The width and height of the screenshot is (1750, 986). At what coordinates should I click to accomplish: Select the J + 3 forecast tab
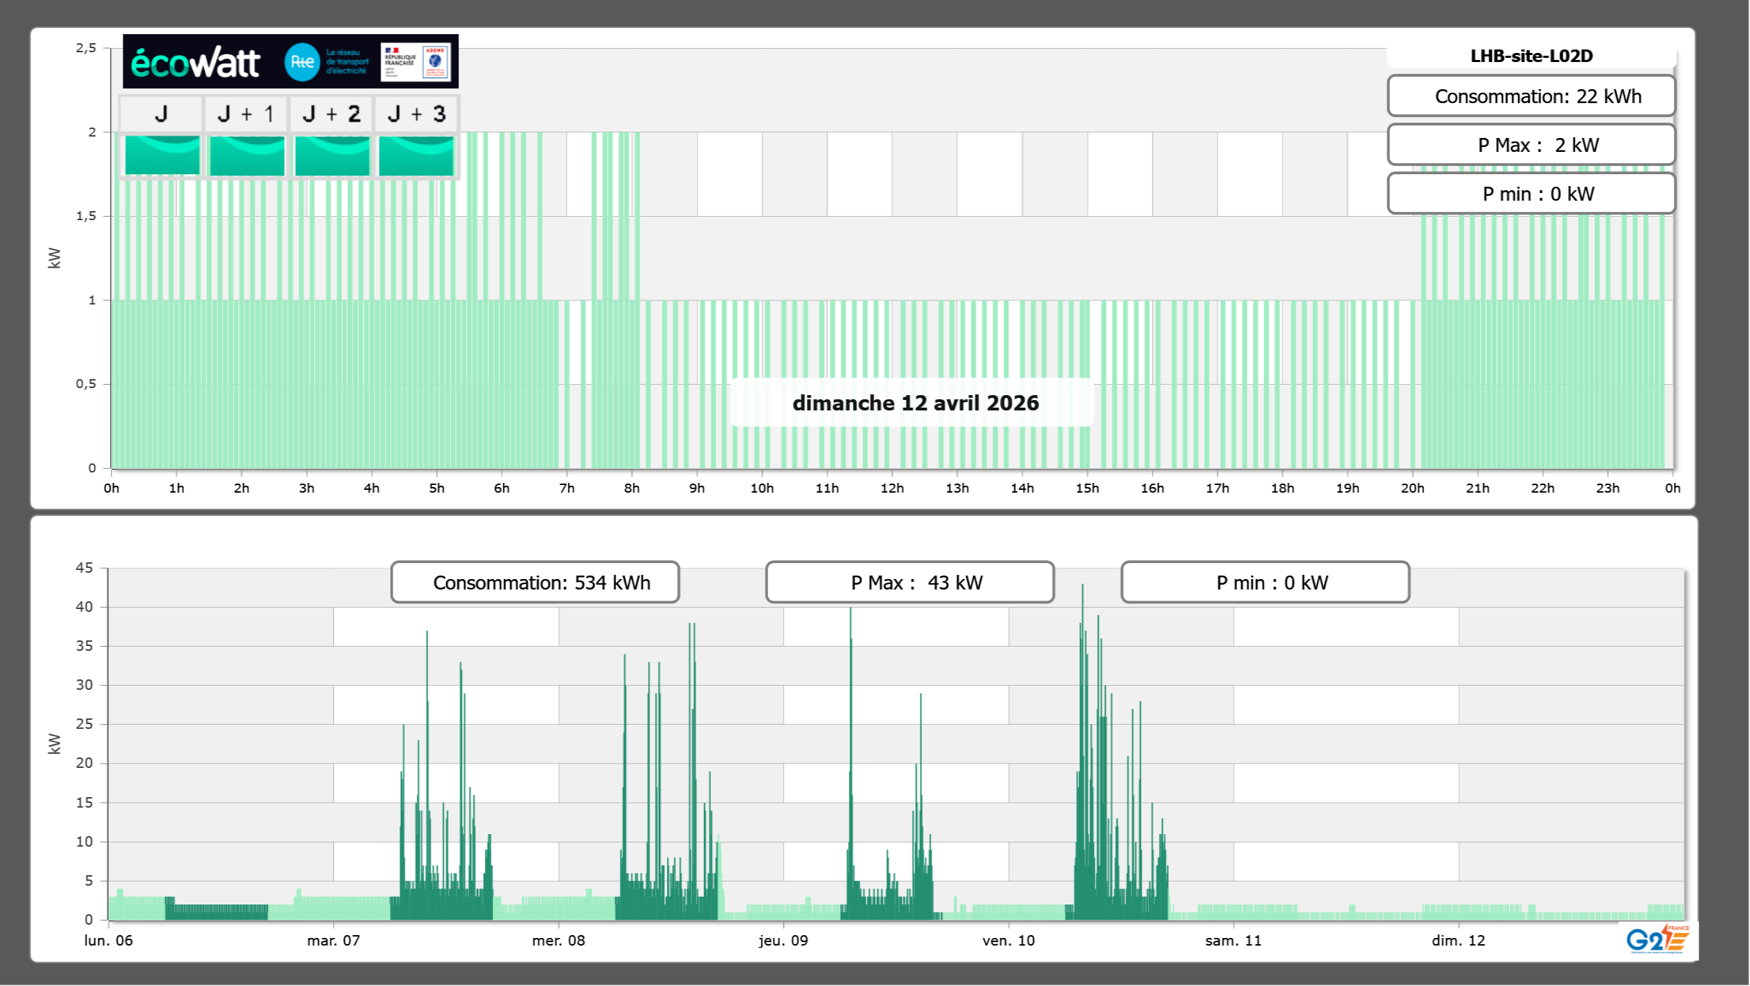tap(416, 114)
